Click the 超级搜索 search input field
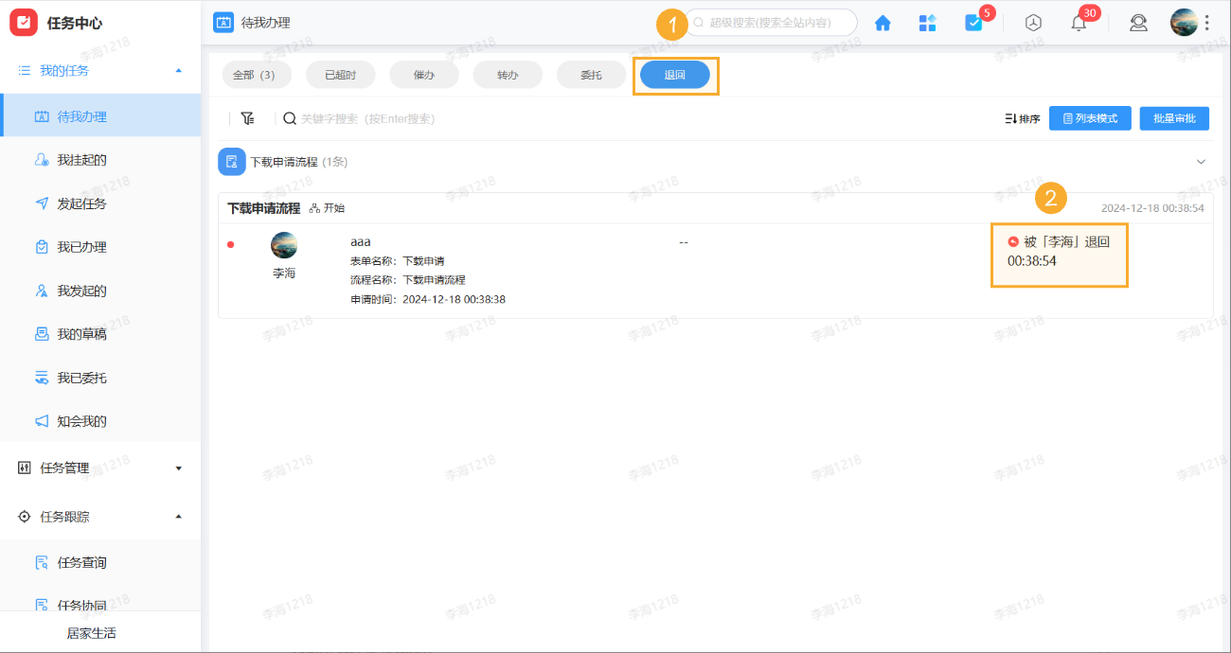 click(x=772, y=22)
